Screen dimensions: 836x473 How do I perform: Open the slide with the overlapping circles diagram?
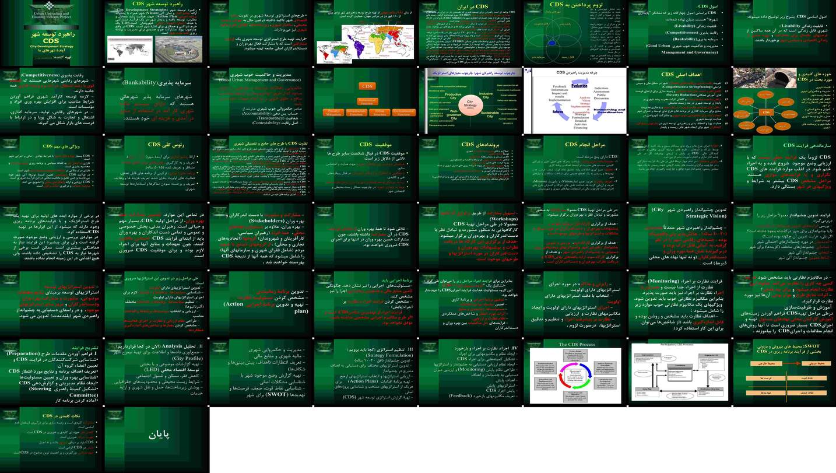pos(574,33)
